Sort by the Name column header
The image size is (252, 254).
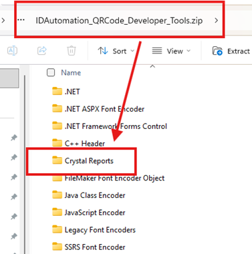coord(71,73)
